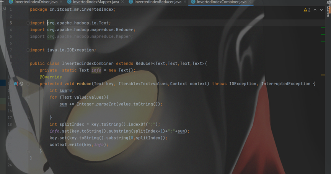Toggle the fold marker beside import java.io.IOException
The height and width of the screenshot is (174, 331).
click(28, 50)
